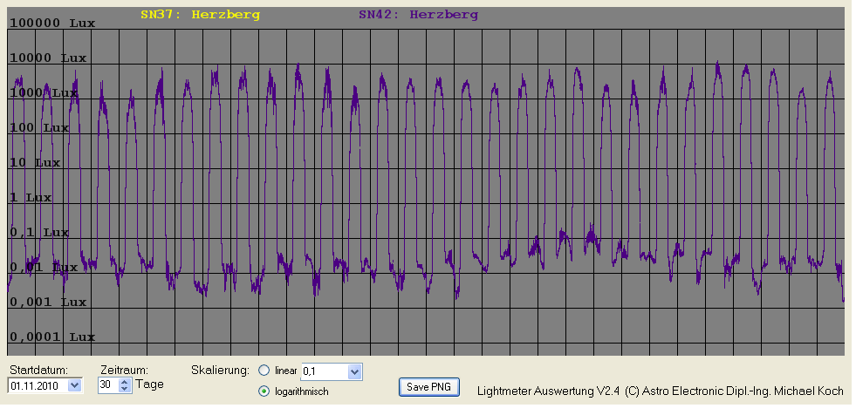This screenshot has width=856, height=415.
Task: Click the yellow SN37: Herzberg legend label
Action: coord(200,15)
